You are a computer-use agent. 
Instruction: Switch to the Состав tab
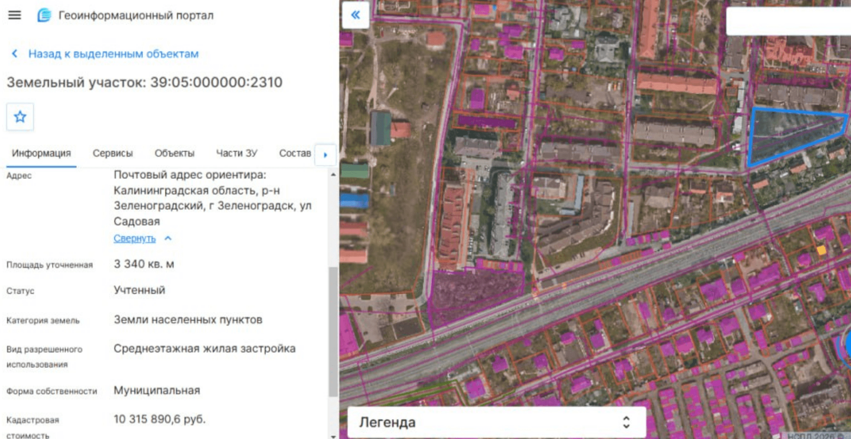295,153
